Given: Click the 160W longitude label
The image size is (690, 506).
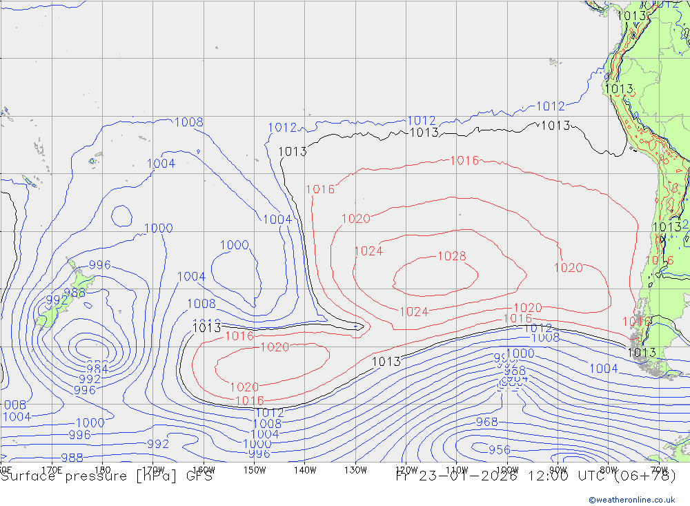Looking at the screenshot, I should 204,470.
